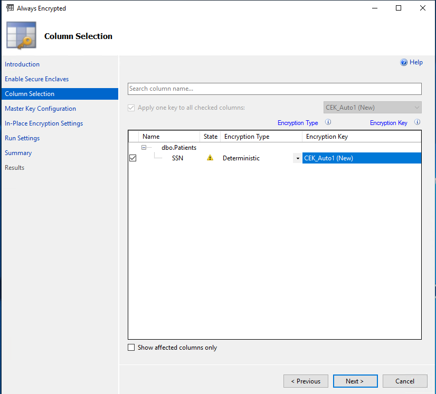Image resolution: width=436 pixels, height=394 pixels.
Task: Maximize the Always Encrypted window
Action: [x=399, y=8]
